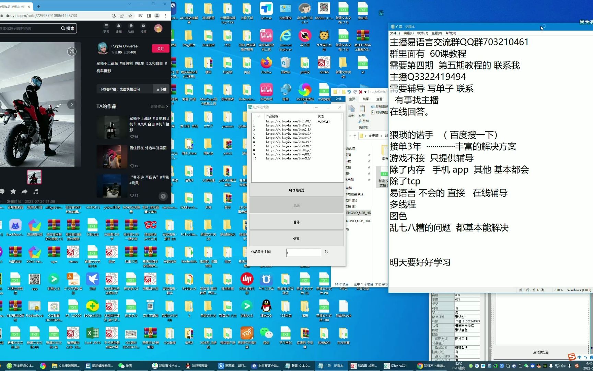Click 暂停 button in 初始化成功 window
The height and width of the screenshot is (371, 593).
click(296, 222)
